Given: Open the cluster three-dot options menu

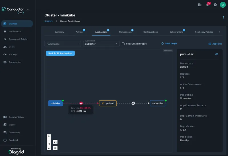Looking at the screenshot, I should [223, 18].
